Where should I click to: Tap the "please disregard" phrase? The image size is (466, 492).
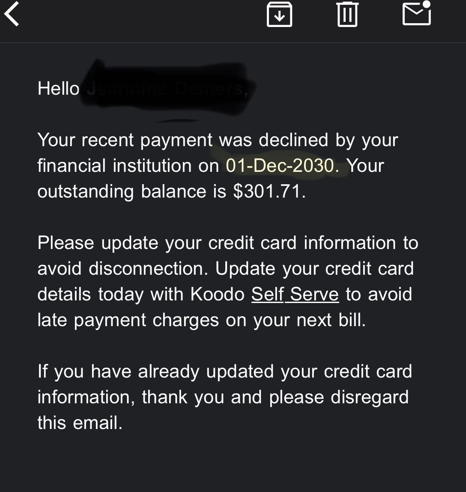(338, 397)
